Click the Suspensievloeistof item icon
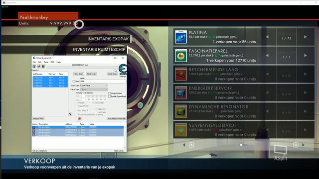 click(181, 130)
